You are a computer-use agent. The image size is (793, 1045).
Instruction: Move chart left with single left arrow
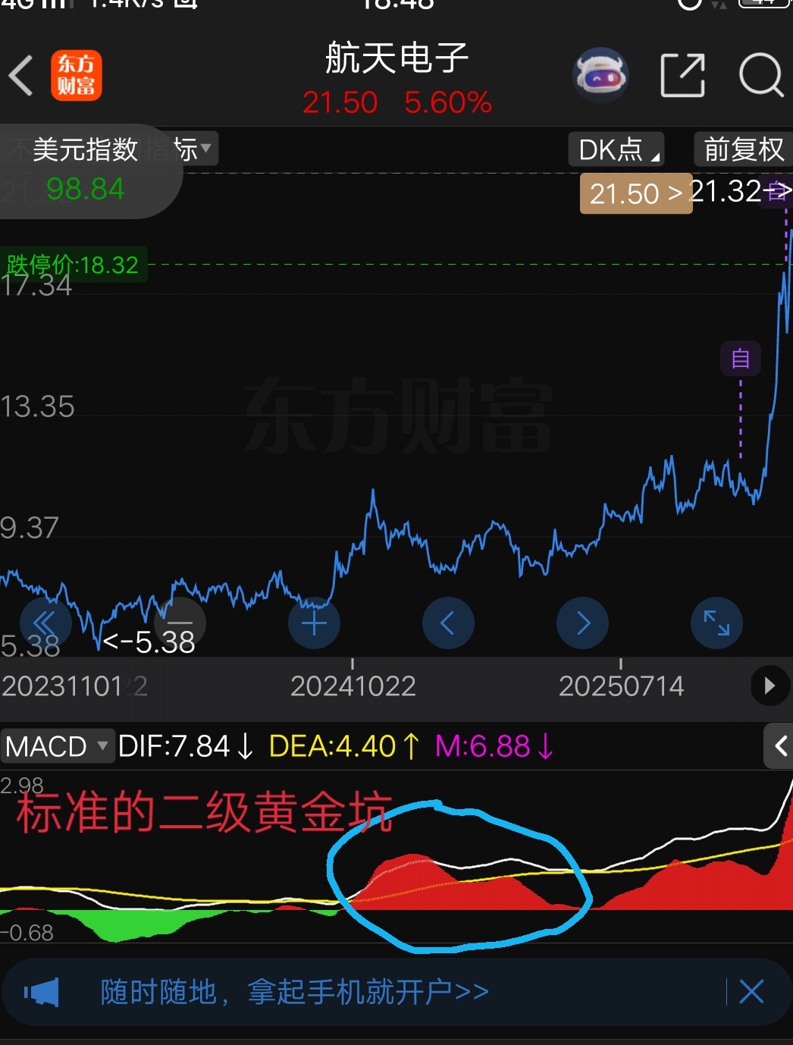point(448,623)
